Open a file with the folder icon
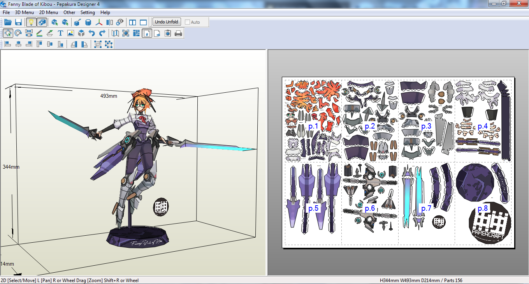 (x=8, y=22)
